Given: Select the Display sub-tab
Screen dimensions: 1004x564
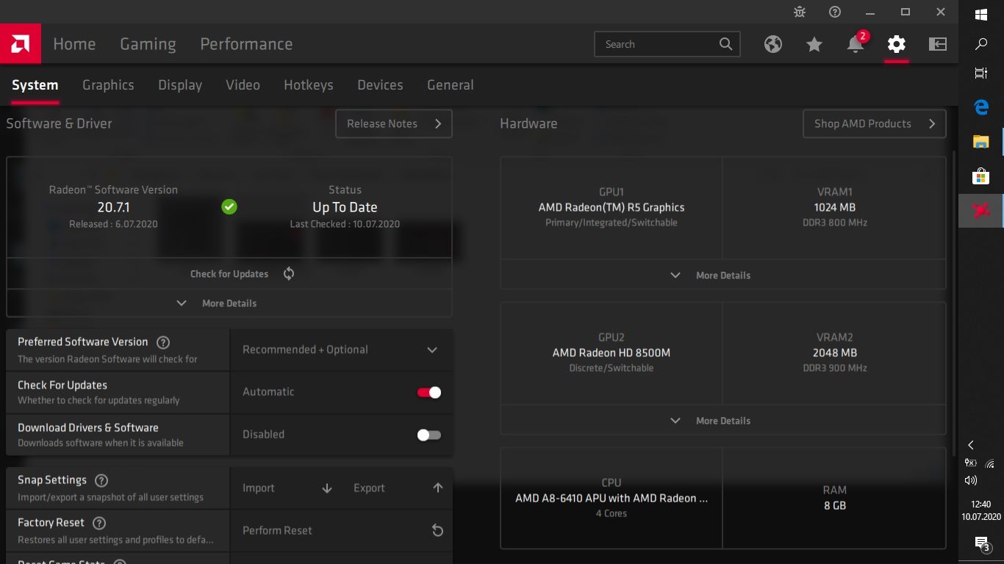Looking at the screenshot, I should [x=180, y=85].
